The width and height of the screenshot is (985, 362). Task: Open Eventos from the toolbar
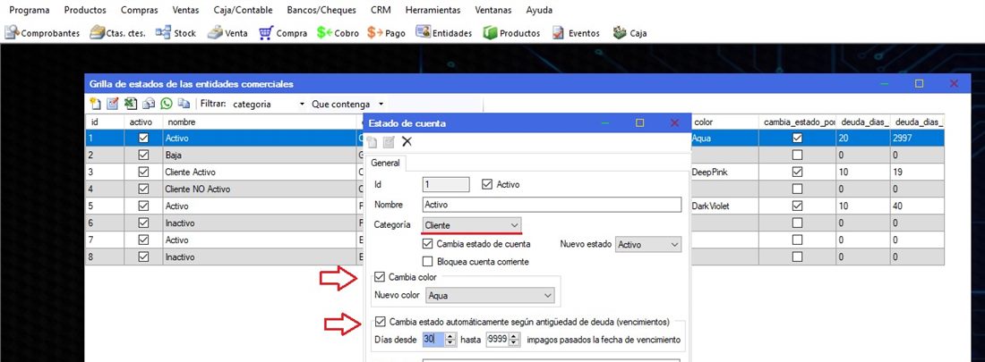pyautogui.click(x=576, y=33)
